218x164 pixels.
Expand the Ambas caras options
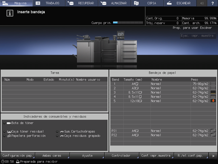point(52,156)
